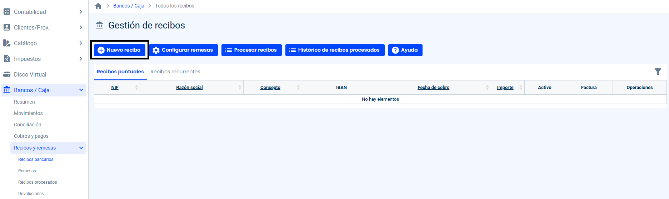Click the Activo column header
This screenshot has height=199, width=669.
[545, 88]
